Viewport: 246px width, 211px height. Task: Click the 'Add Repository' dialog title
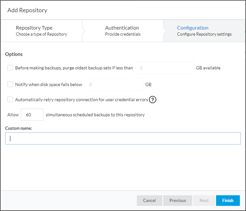(x=27, y=10)
